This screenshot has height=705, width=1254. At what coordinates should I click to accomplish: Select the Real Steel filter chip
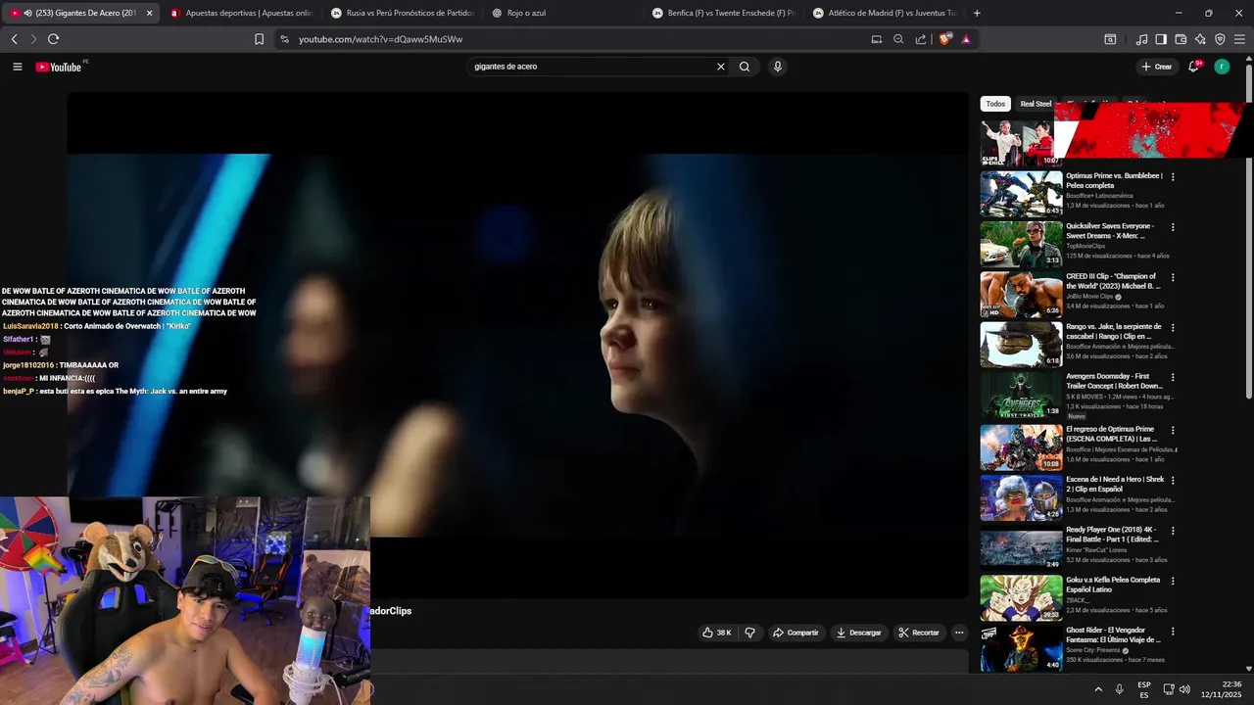(x=1035, y=104)
